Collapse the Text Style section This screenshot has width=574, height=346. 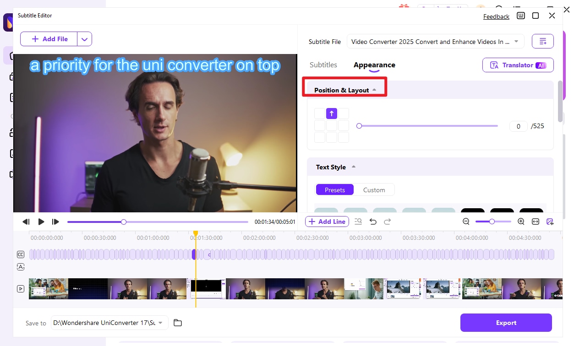pos(353,167)
